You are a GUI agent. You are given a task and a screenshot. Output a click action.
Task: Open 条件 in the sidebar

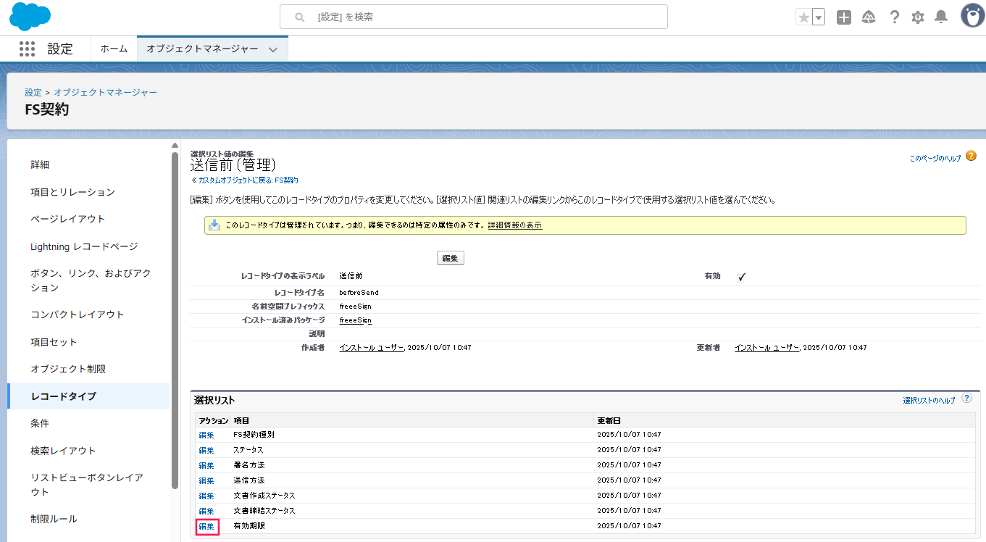(x=40, y=423)
